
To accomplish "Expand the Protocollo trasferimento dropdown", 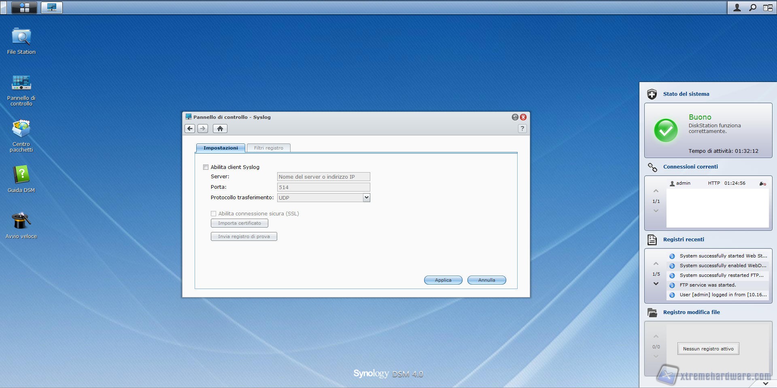I will (x=366, y=198).
